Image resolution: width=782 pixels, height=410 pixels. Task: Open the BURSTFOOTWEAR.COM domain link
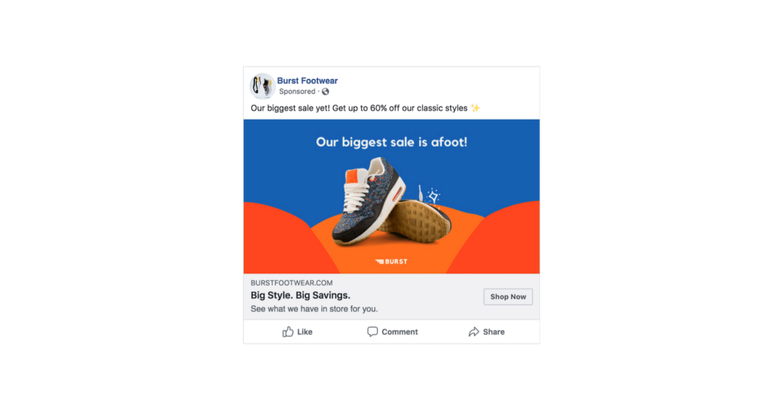[292, 283]
